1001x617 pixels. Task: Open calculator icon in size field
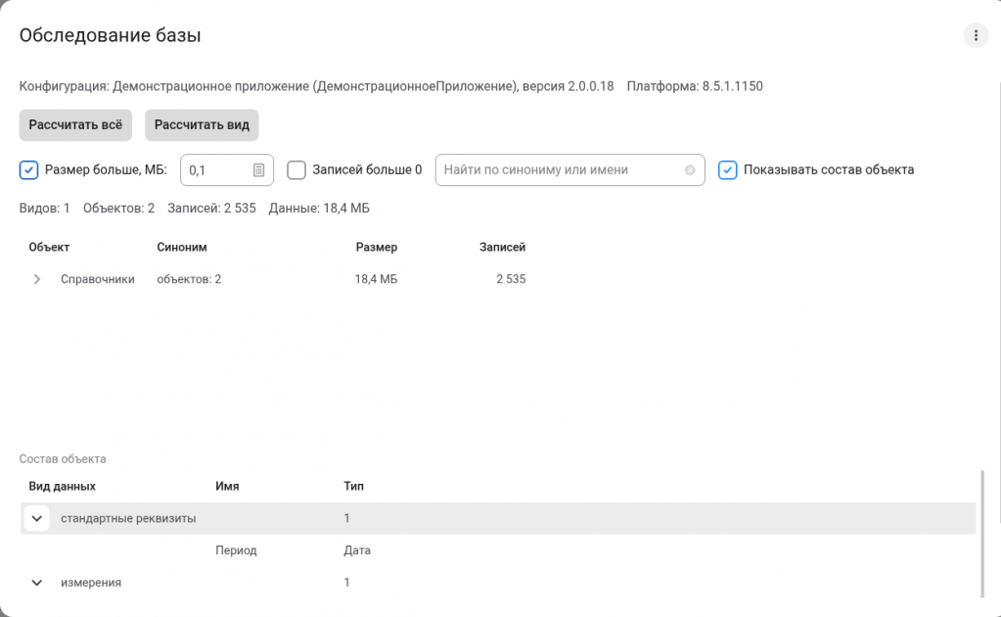(258, 169)
